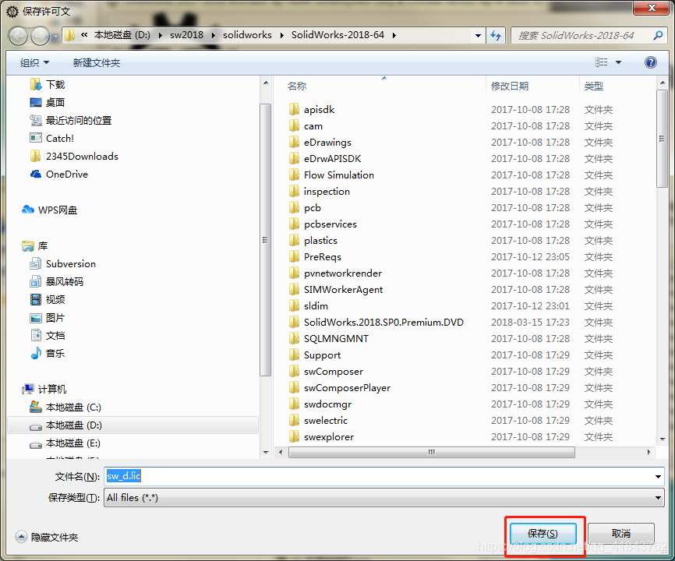This screenshot has height=561, width=675.
Task: Select 本地磁盘 (C:) drive
Action: click(x=65, y=407)
